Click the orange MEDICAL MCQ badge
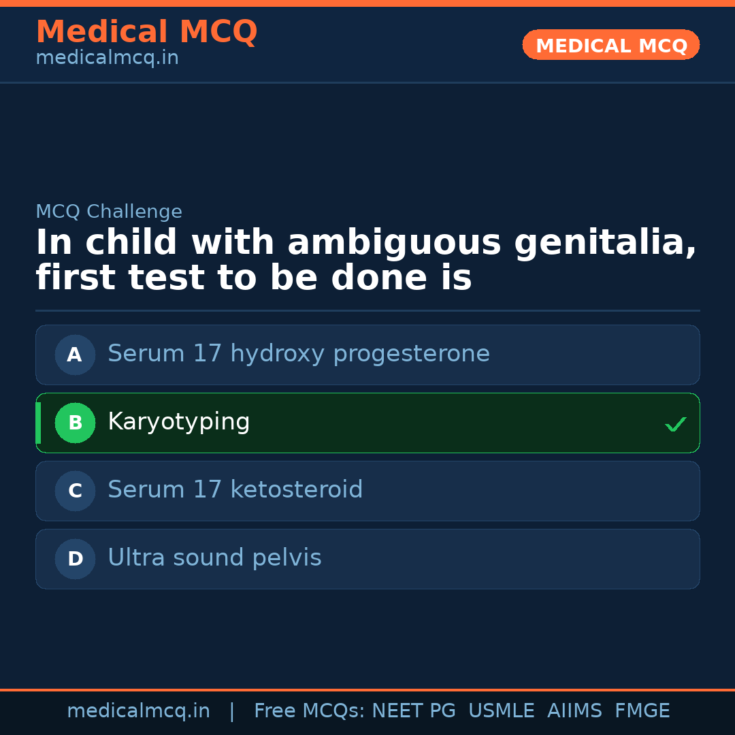Image resolution: width=735 pixels, height=735 pixels. pos(610,46)
